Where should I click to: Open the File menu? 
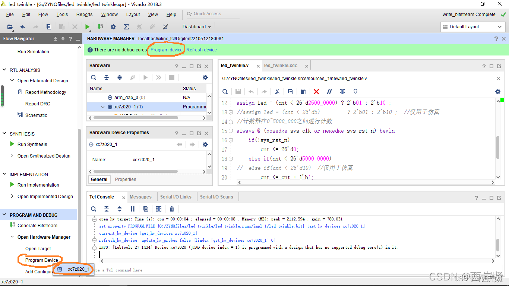point(10,15)
